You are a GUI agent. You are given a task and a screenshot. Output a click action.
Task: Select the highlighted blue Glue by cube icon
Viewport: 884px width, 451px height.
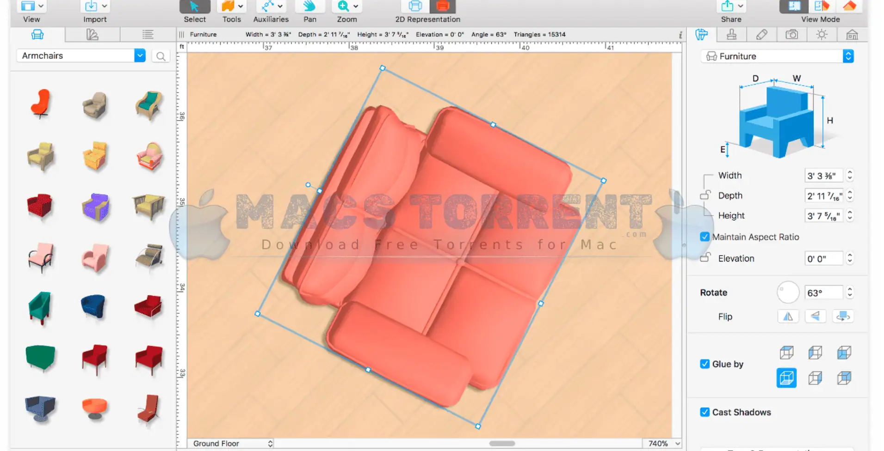point(786,378)
